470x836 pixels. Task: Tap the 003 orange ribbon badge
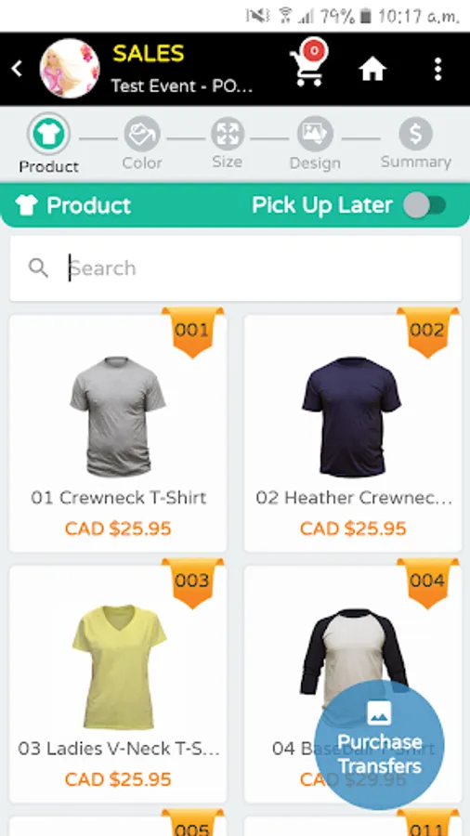(x=192, y=583)
